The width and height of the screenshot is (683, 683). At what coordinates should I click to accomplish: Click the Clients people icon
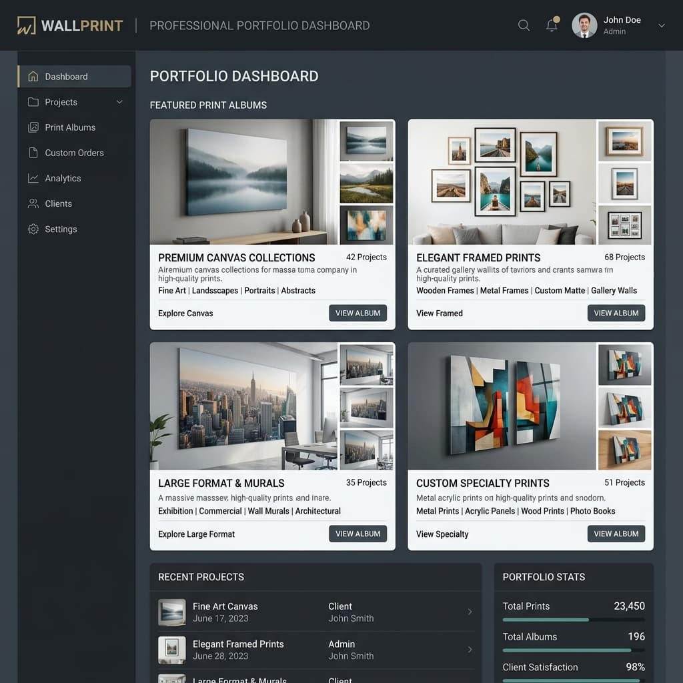[x=33, y=203]
